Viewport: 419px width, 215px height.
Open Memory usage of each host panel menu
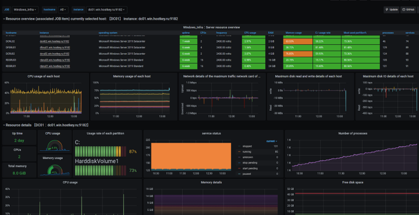pyautogui.click(x=132, y=76)
